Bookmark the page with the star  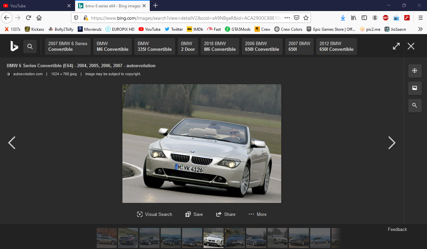(x=307, y=17)
